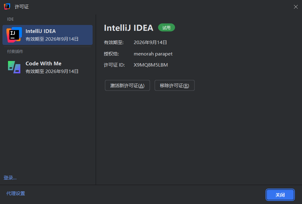Open the 代理设置 link
Image resolution: width=302 pixels, height=204 pixels.
[x=16, y=194]
